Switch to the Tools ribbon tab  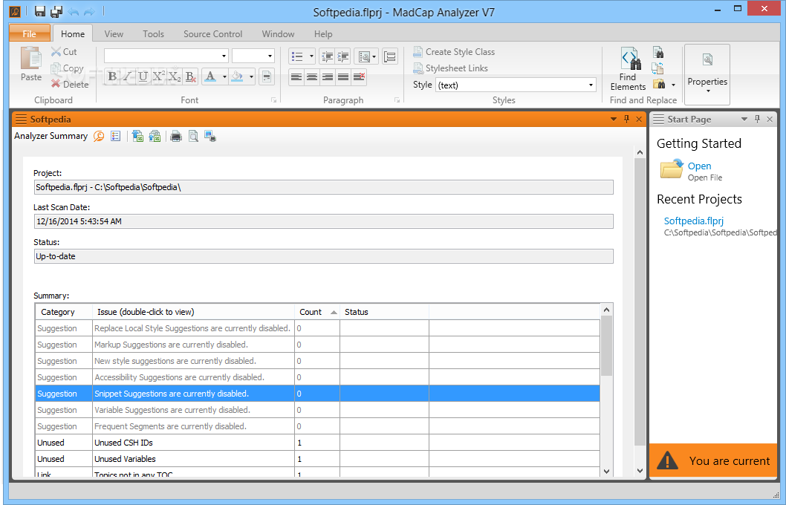click(x=153, y=33)
